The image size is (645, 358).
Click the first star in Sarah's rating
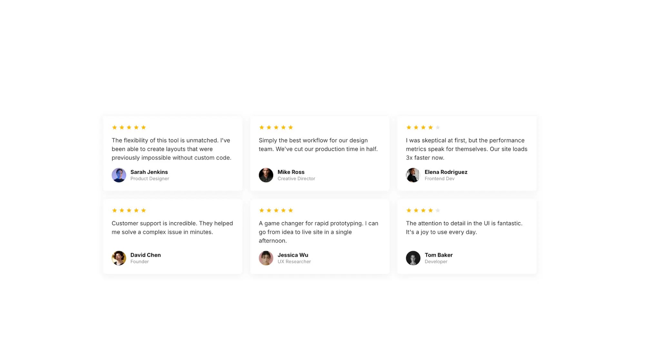[114, 127]
